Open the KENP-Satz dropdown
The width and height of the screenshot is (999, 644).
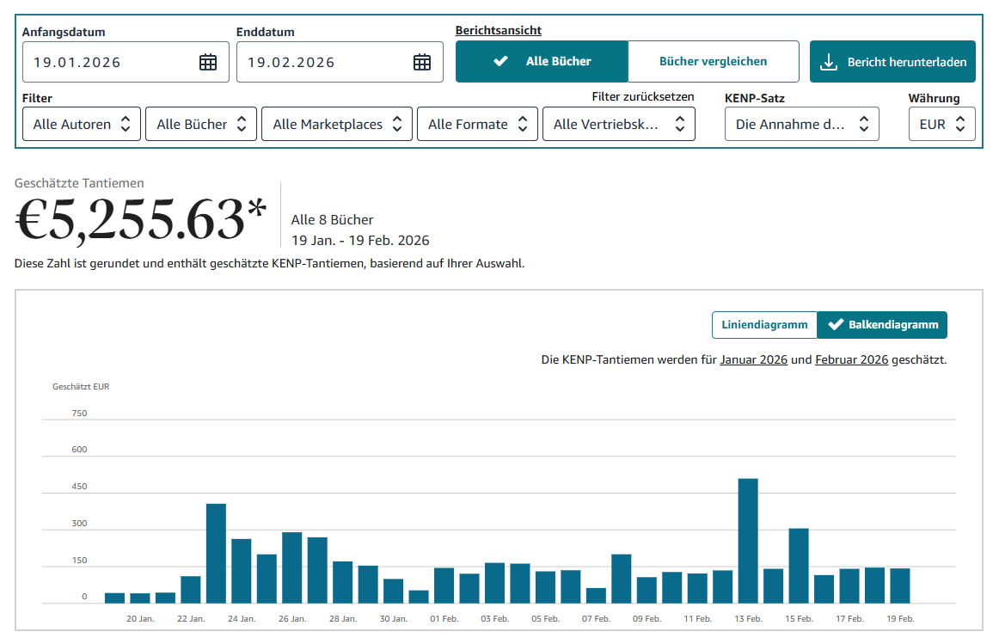[x=801, y=124]
